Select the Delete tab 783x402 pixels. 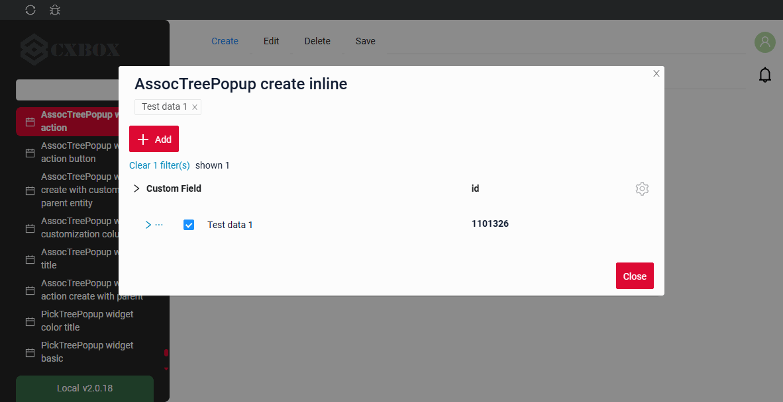(317, 42)
